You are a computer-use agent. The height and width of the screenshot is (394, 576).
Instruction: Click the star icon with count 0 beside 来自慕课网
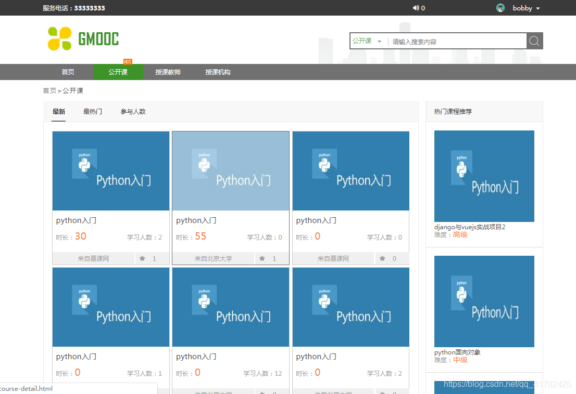tap(382, 258)
